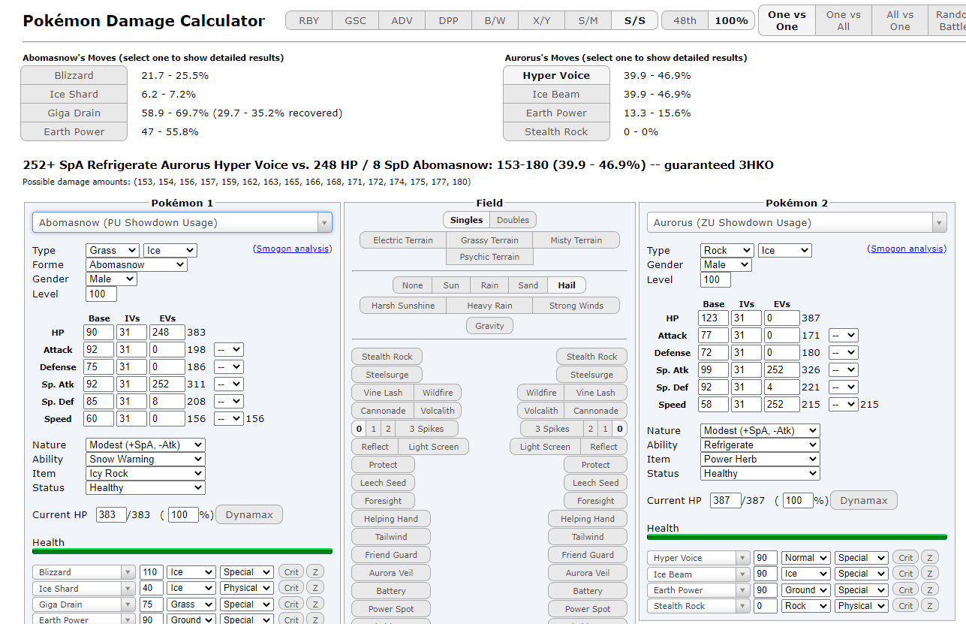Open Abomasnow's Blizzard move selector
The image size is (966, 624).
[84, 572]
